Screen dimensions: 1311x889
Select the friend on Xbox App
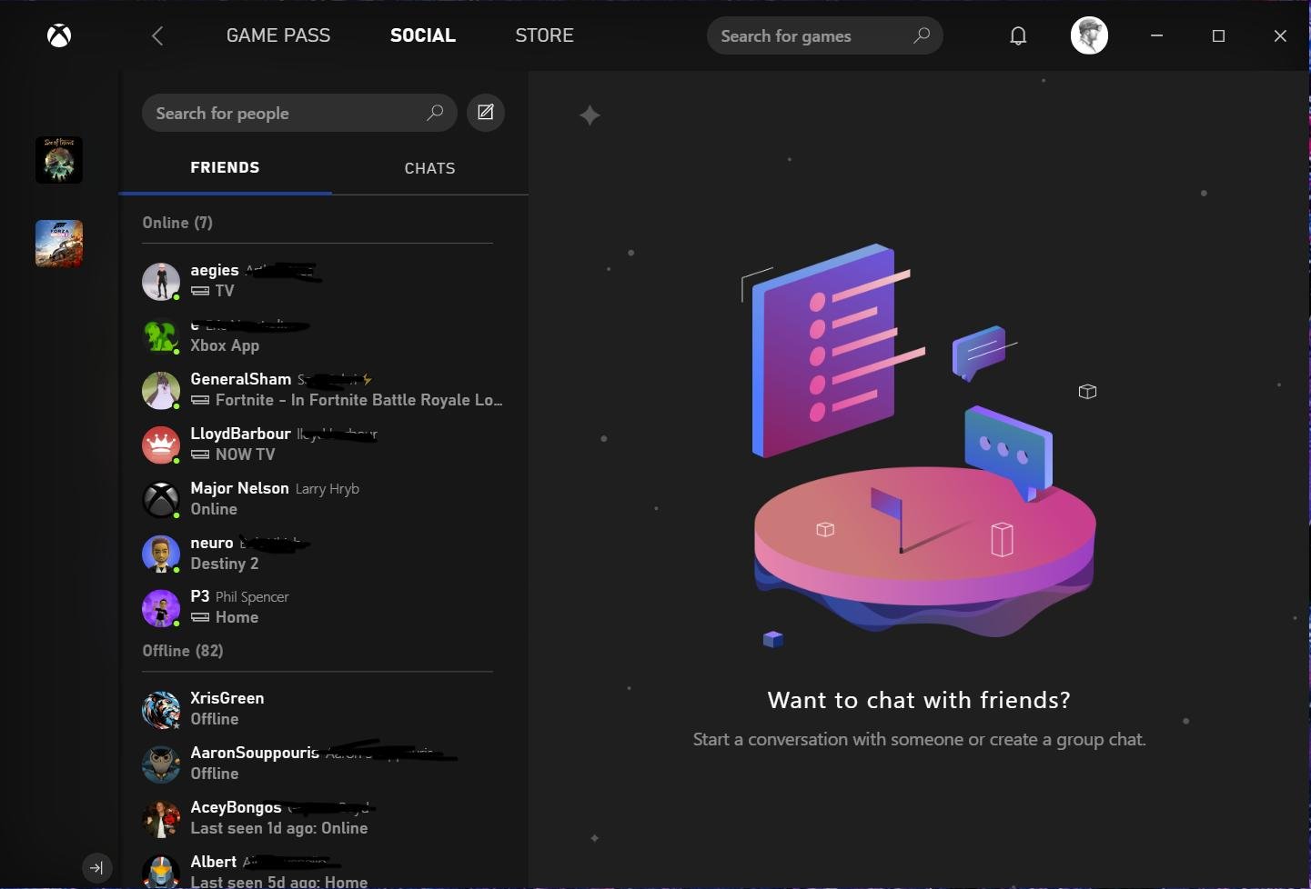(x=323, y=335)
